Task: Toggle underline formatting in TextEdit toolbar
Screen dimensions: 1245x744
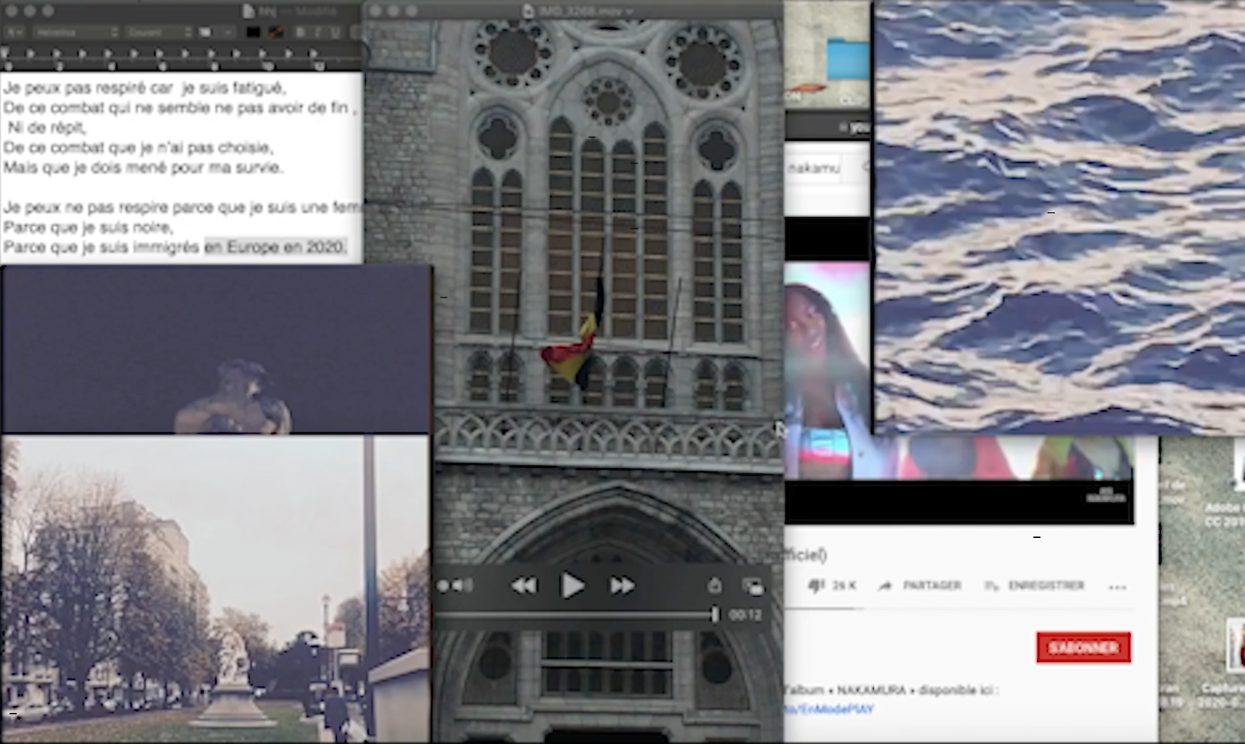Action: (335, 32)
